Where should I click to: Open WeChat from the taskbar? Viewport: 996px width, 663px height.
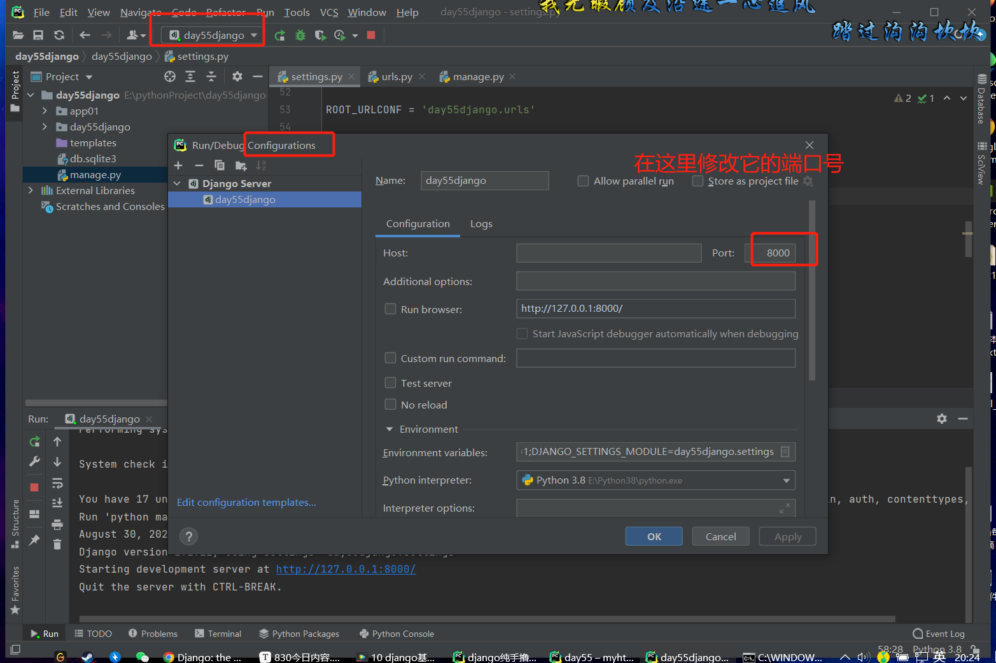(x=142, y=657)
